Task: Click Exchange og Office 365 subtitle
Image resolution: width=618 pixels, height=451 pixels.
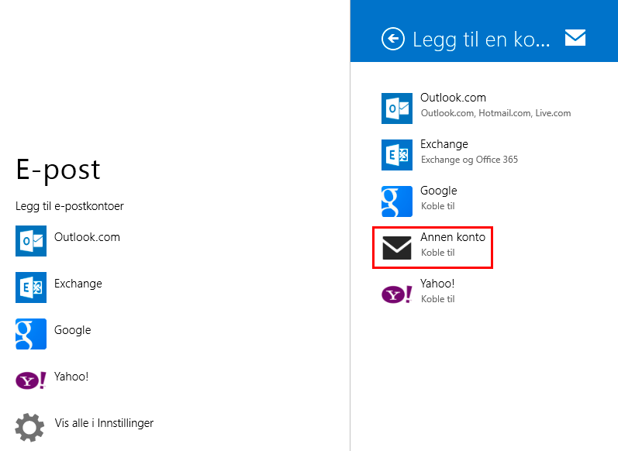Action: click(x=469, y=160)
